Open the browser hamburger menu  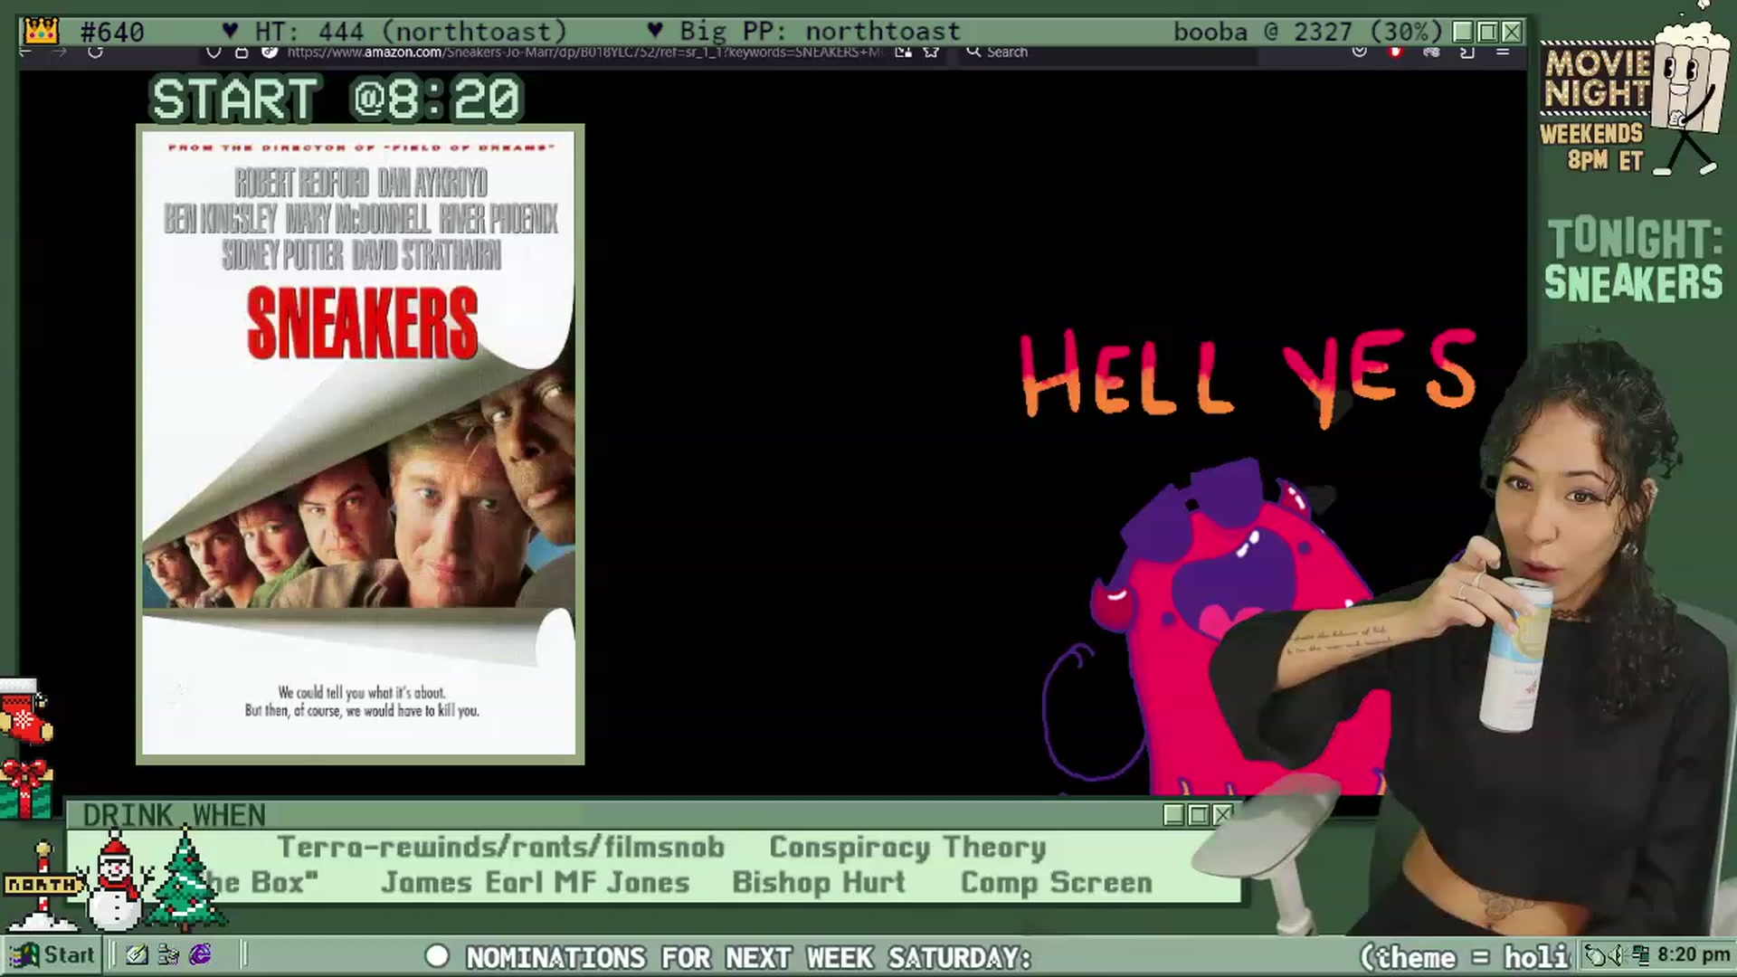[1503, 52]
